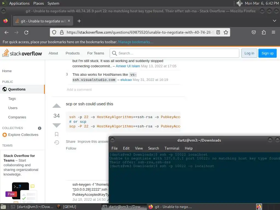The image size is (280, 210).
Task: Switch to QEMU taskbar item
Action: click(67, 207)
